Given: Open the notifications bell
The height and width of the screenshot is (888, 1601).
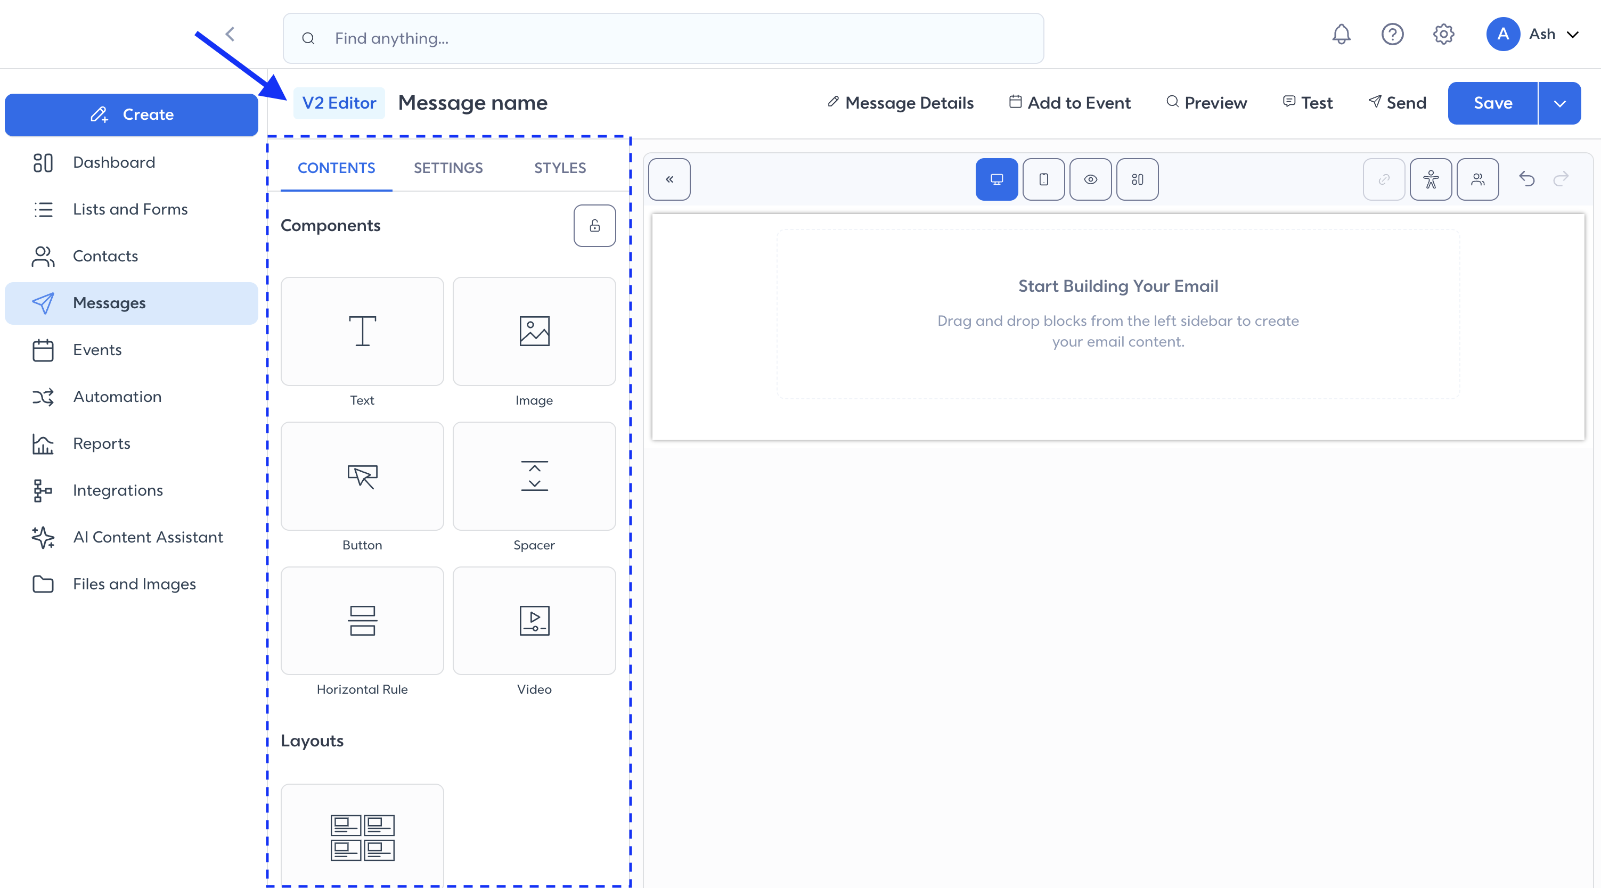Looking at the screenshot, I should (x=1341, y=34).
